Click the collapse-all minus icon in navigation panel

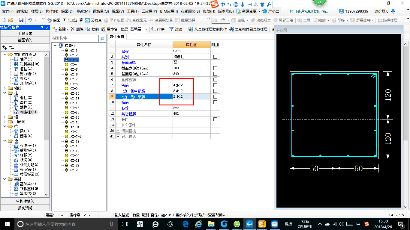point(11,47)
